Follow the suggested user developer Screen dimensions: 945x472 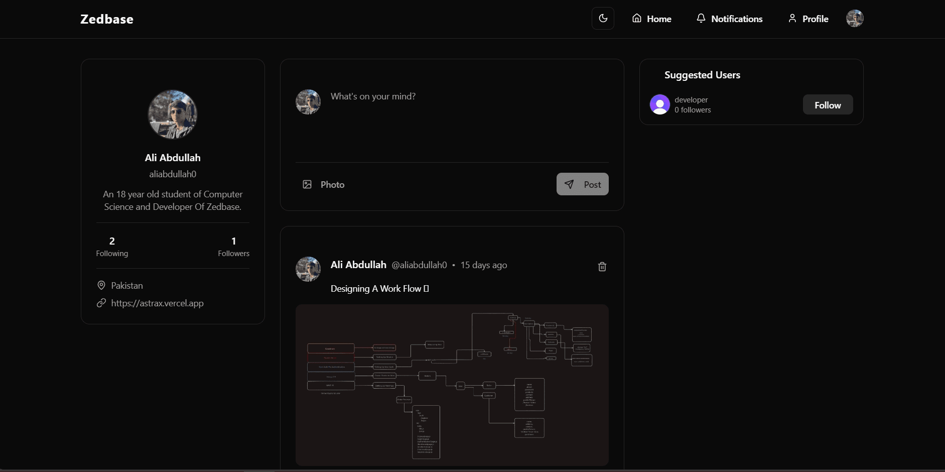(x=827, y=104)
